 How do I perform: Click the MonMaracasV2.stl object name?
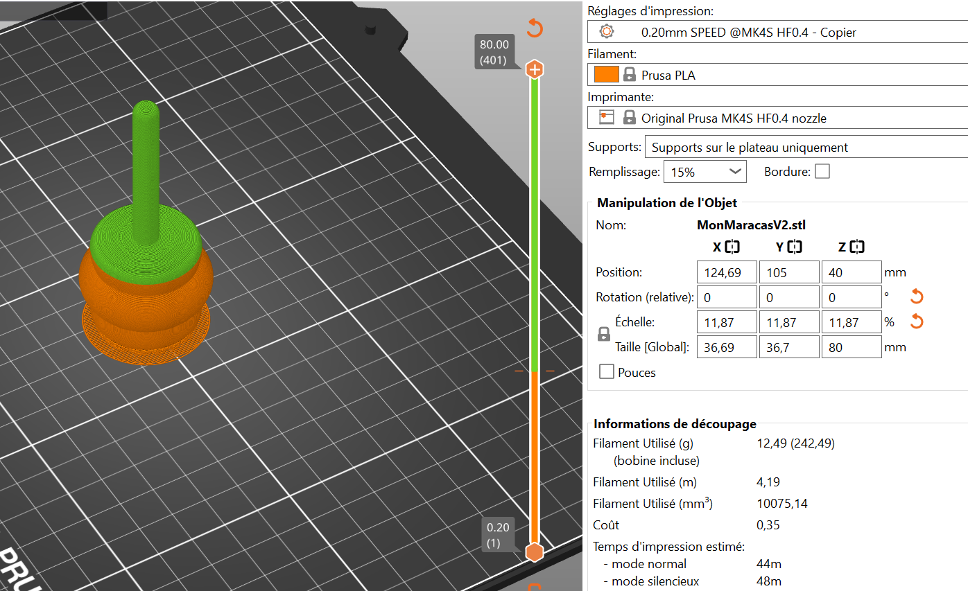751,224
